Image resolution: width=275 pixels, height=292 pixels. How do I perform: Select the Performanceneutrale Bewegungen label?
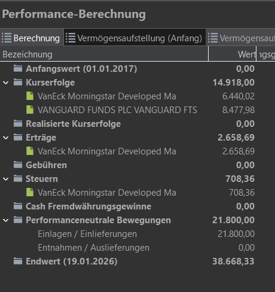click(x=98, y=220)
